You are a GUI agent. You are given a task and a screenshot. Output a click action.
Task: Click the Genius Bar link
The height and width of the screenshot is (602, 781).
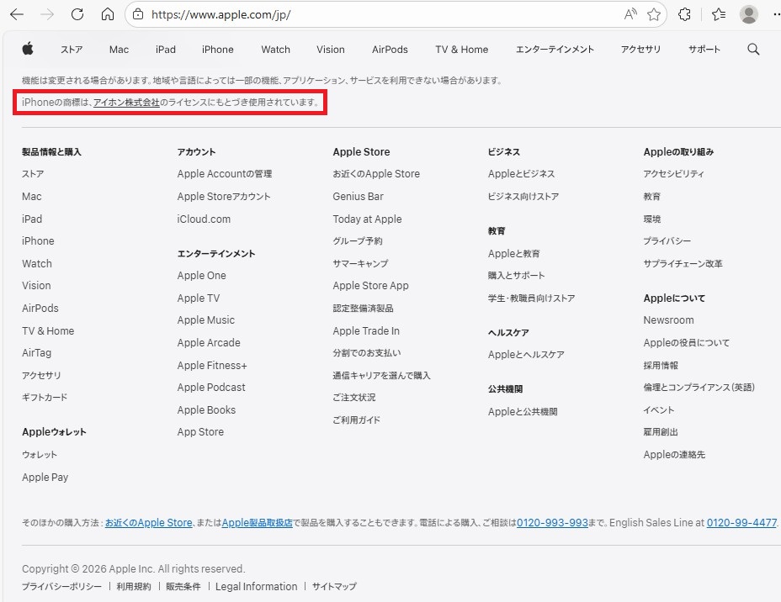click(x=358, y=197)
